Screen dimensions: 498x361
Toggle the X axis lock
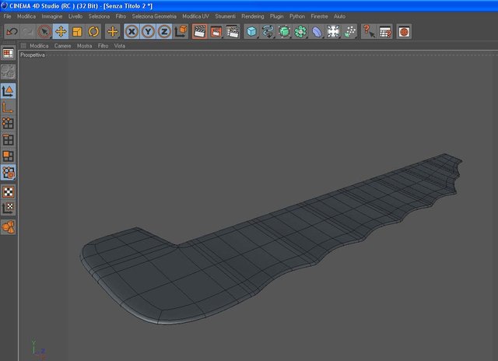132,31
